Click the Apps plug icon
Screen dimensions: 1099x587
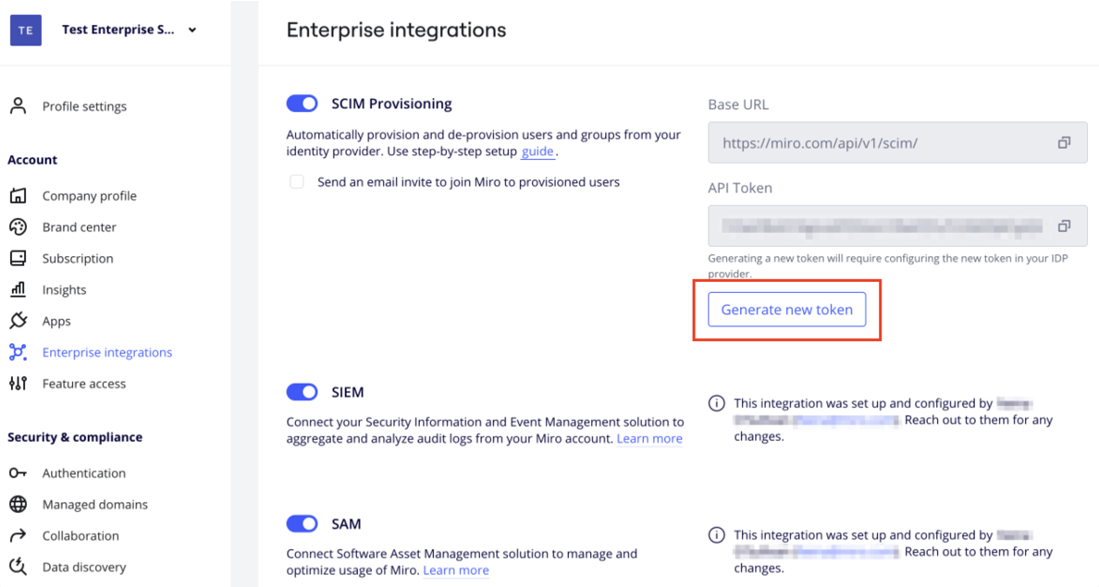click(x=19, y=321)
